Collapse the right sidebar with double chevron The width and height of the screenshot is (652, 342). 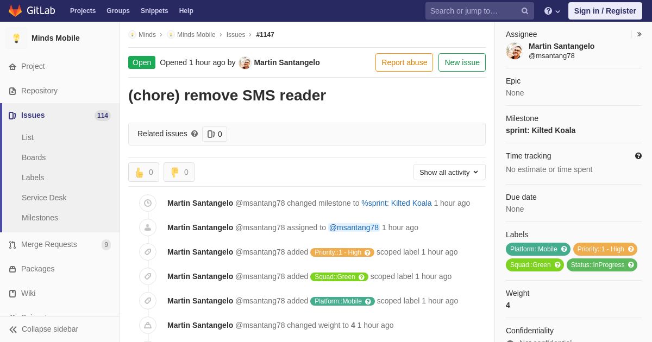coord(640,34)
